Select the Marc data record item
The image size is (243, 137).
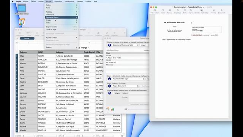[x=128, y=53]
